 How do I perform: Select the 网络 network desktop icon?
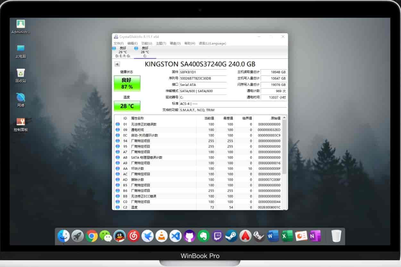[x=21, y=100]
